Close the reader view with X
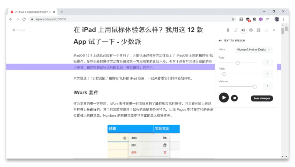Image resolution: width=295 pixels, height=167 pixels. (x=274, y=30)
